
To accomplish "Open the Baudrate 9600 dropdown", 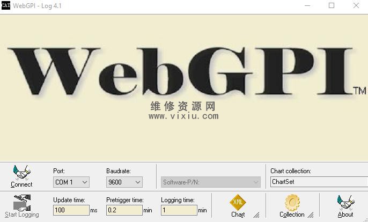I will coord(124,182).
